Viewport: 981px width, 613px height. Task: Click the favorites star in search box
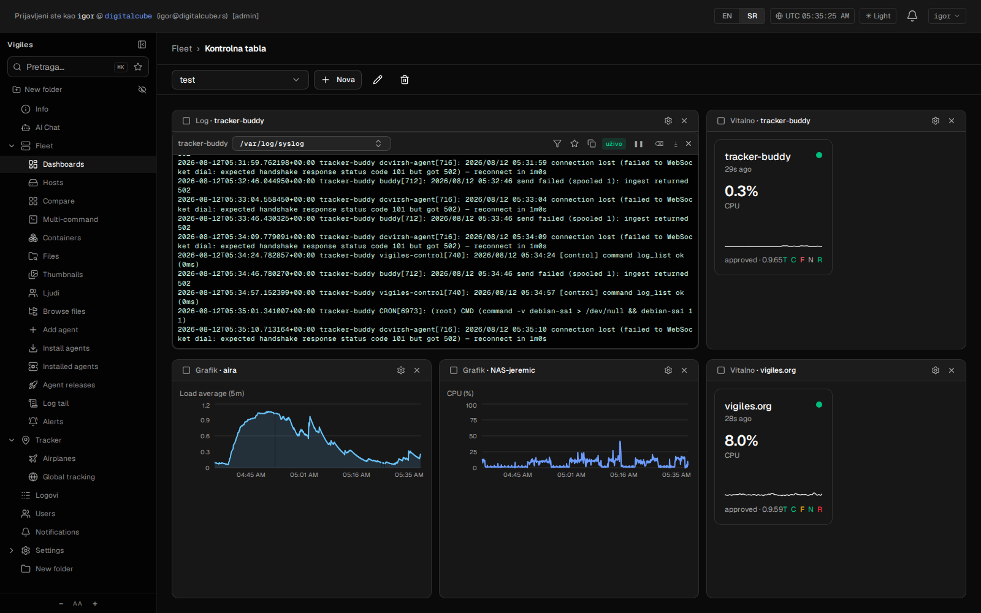(x=138, y=67)
